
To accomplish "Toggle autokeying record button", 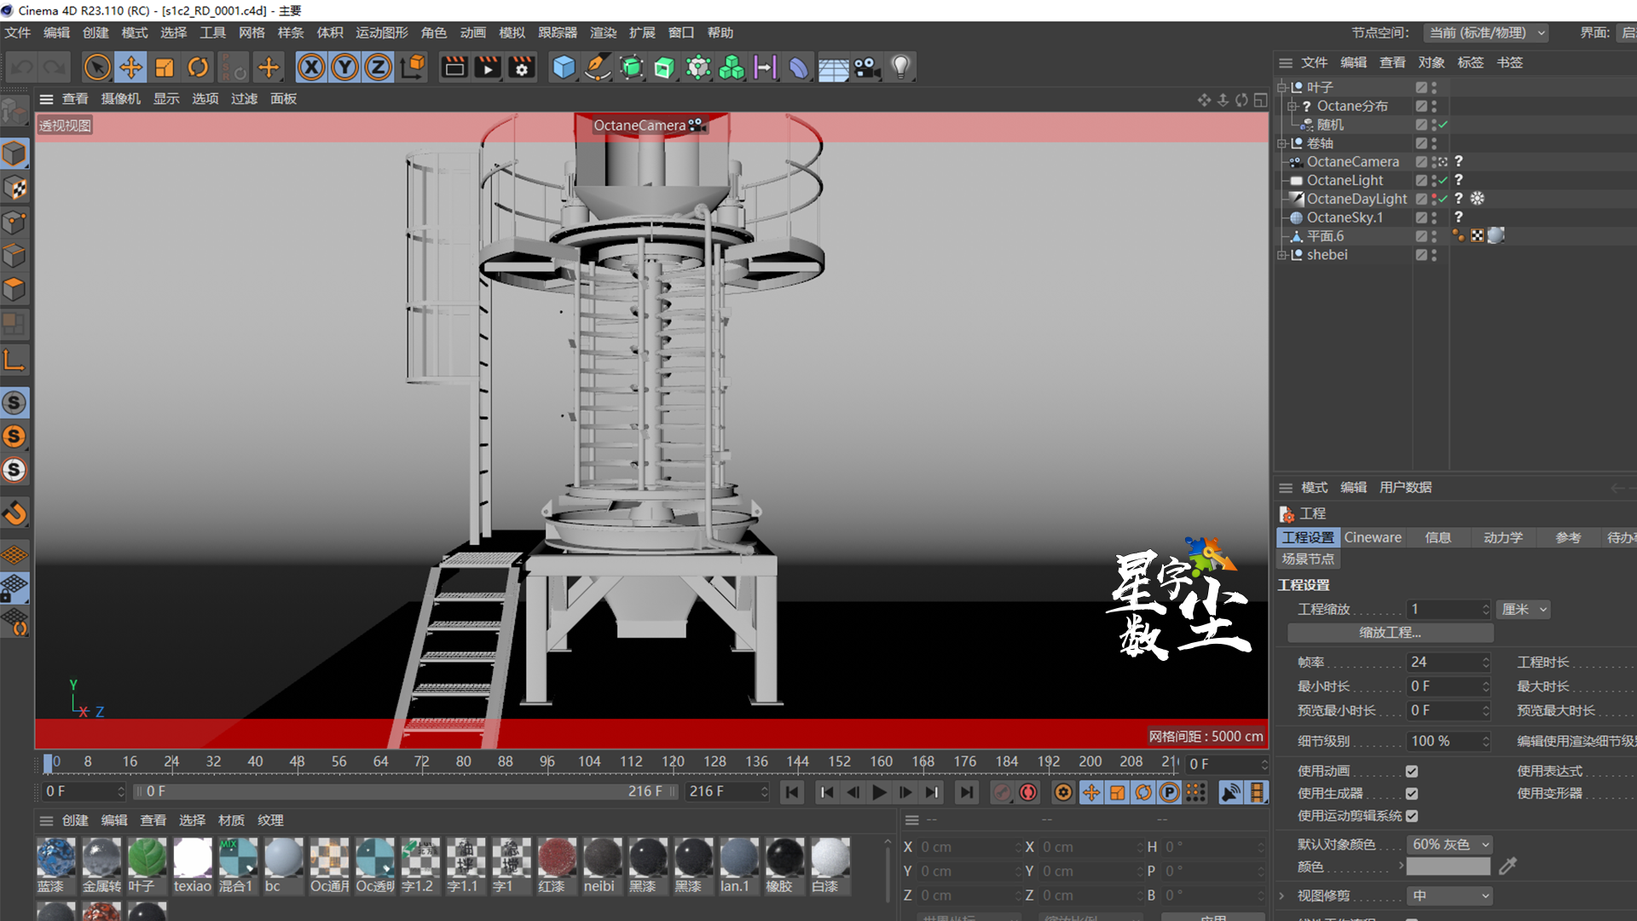I will [x=1028, y=792].
